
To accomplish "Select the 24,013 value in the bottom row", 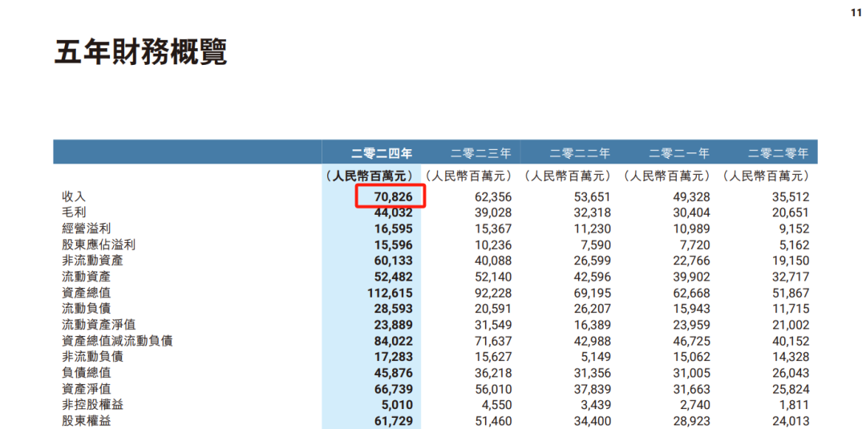I will 790,421.
